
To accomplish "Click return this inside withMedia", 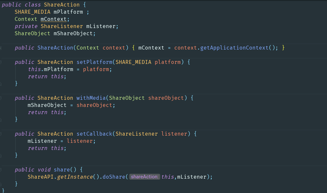I will click(46, 112).
